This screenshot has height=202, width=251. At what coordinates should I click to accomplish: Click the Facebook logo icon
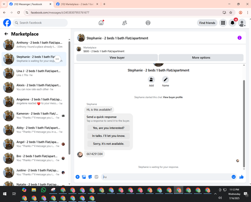point(7,23)
